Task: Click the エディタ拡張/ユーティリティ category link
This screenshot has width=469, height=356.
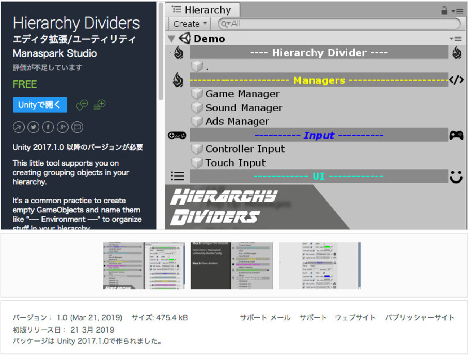Action: click(74, 39)
